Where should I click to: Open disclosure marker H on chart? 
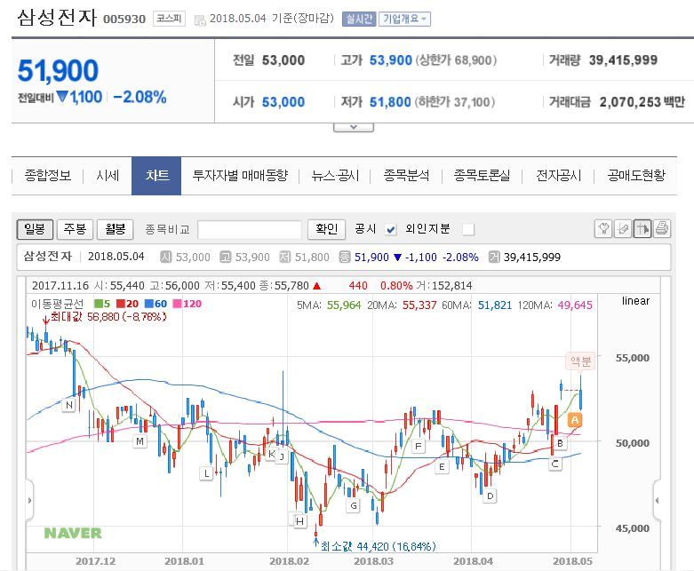click(299, 521)
